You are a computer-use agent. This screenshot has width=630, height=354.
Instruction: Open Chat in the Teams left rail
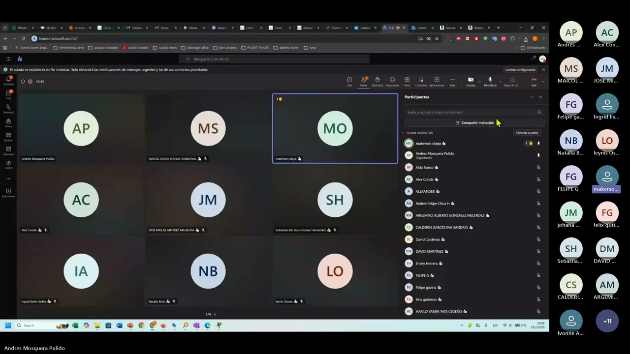[8, 94]
